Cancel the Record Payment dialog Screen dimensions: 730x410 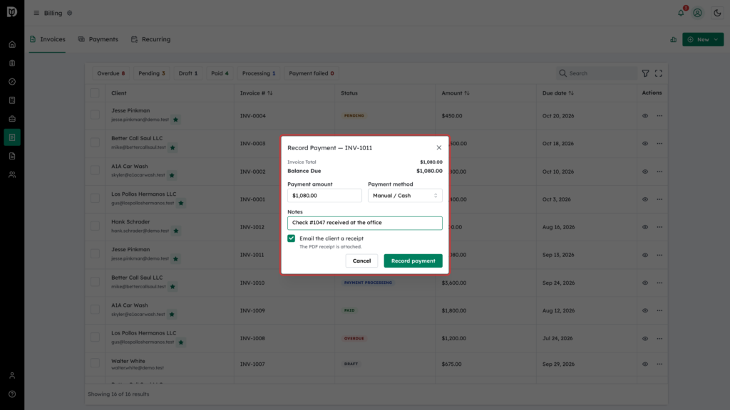coord(361,261)
